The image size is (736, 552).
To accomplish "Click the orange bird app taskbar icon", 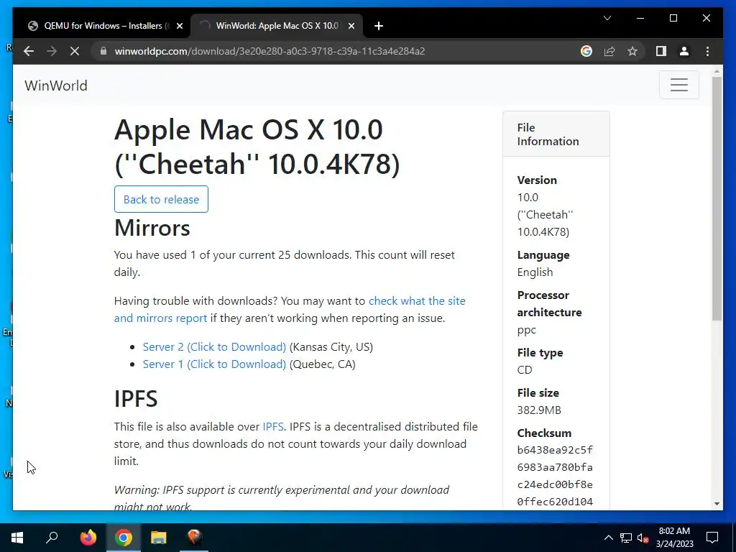I will pos(194,538).
